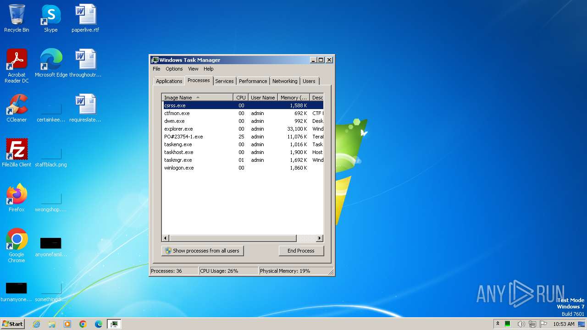This screenshot has width=587, height=330.
Task: Click the Show desktop button on the taskbar
Action: click(x=582, y=324)
